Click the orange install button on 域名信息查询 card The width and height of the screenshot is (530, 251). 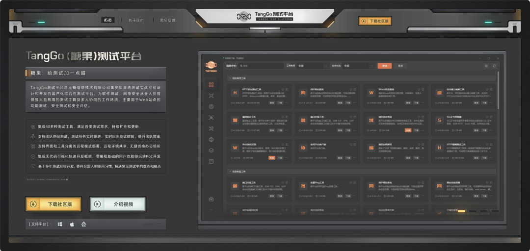(x=408, y=130)
